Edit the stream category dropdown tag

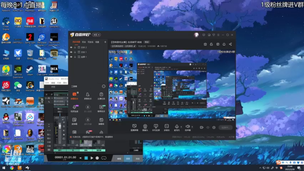coord(123,46)
